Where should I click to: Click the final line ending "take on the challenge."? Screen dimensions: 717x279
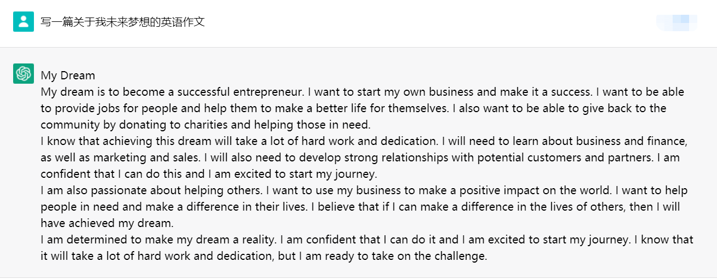coord(264,256)
